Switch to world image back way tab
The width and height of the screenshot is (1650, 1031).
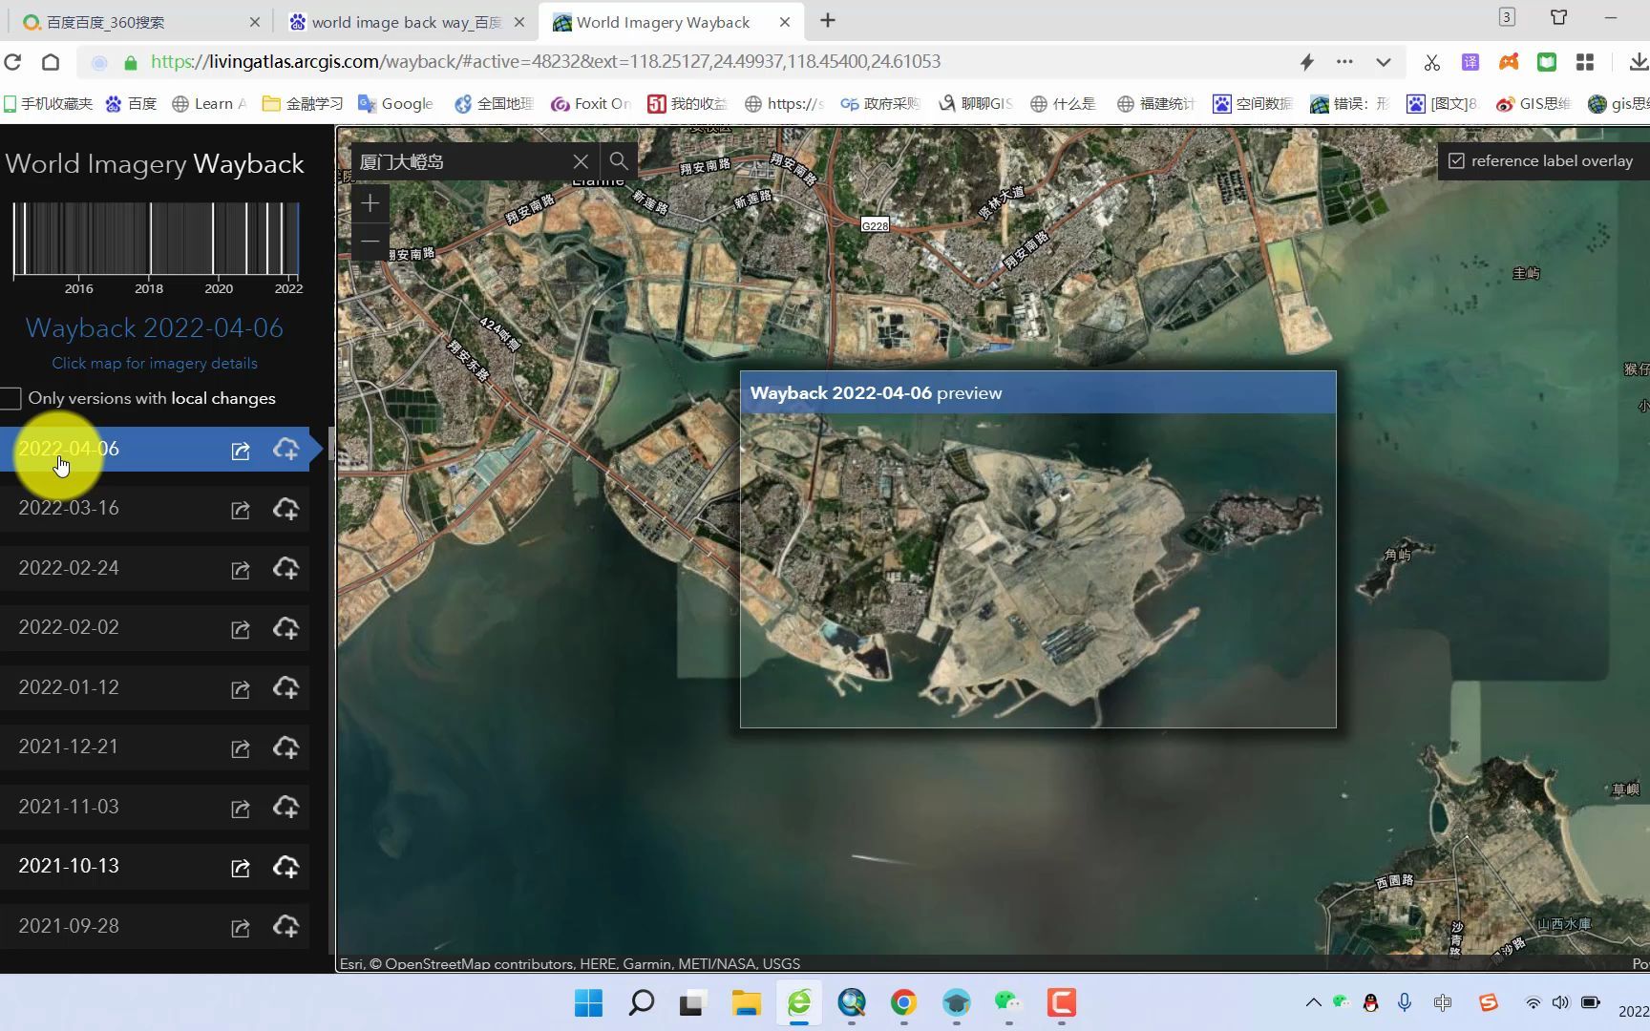pyautogui.click(x=405, y=22)
